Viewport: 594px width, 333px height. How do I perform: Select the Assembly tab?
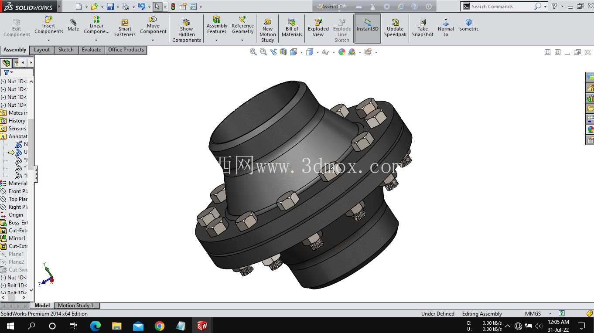click(x=15, y=50)
